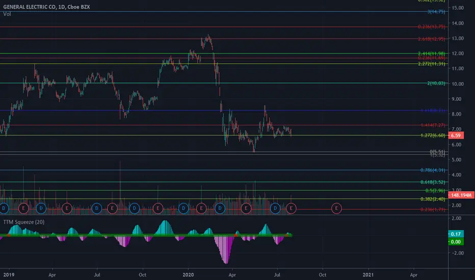Click the 2020 label on the time axis

click(x=188, y=275)
